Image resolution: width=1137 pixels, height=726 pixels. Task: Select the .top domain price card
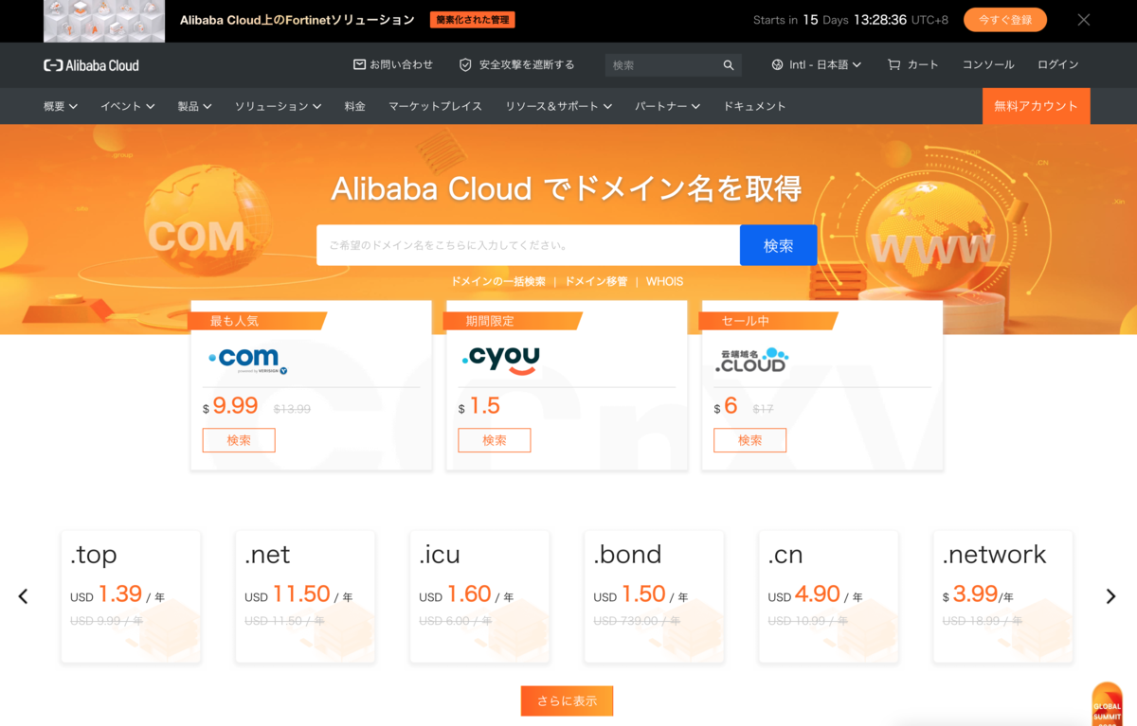pos(131,596)
